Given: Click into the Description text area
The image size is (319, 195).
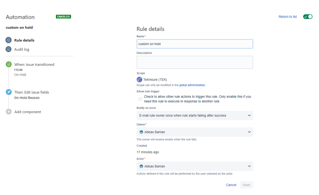Looking at the screenshot, I should coord(195,62).
